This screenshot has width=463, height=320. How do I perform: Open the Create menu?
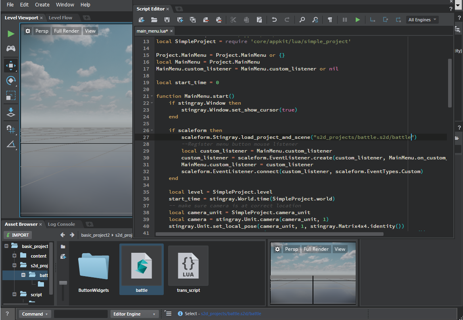(x=42, y=5)
